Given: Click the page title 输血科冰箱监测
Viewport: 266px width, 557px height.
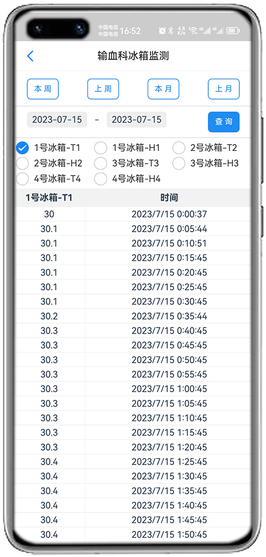Looking at the screenshot, I should click(133, 56).
